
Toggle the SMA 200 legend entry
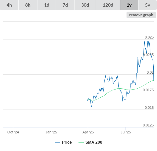(94, 142)
